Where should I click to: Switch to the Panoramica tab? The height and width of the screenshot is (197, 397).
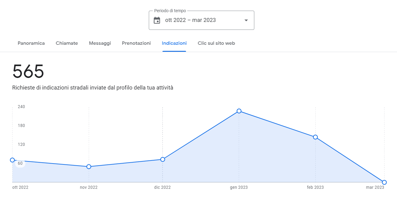point(31,43)
